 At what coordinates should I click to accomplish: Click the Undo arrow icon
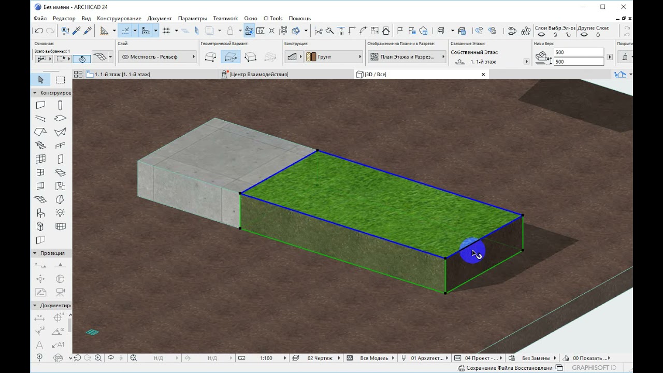(39, 31)
